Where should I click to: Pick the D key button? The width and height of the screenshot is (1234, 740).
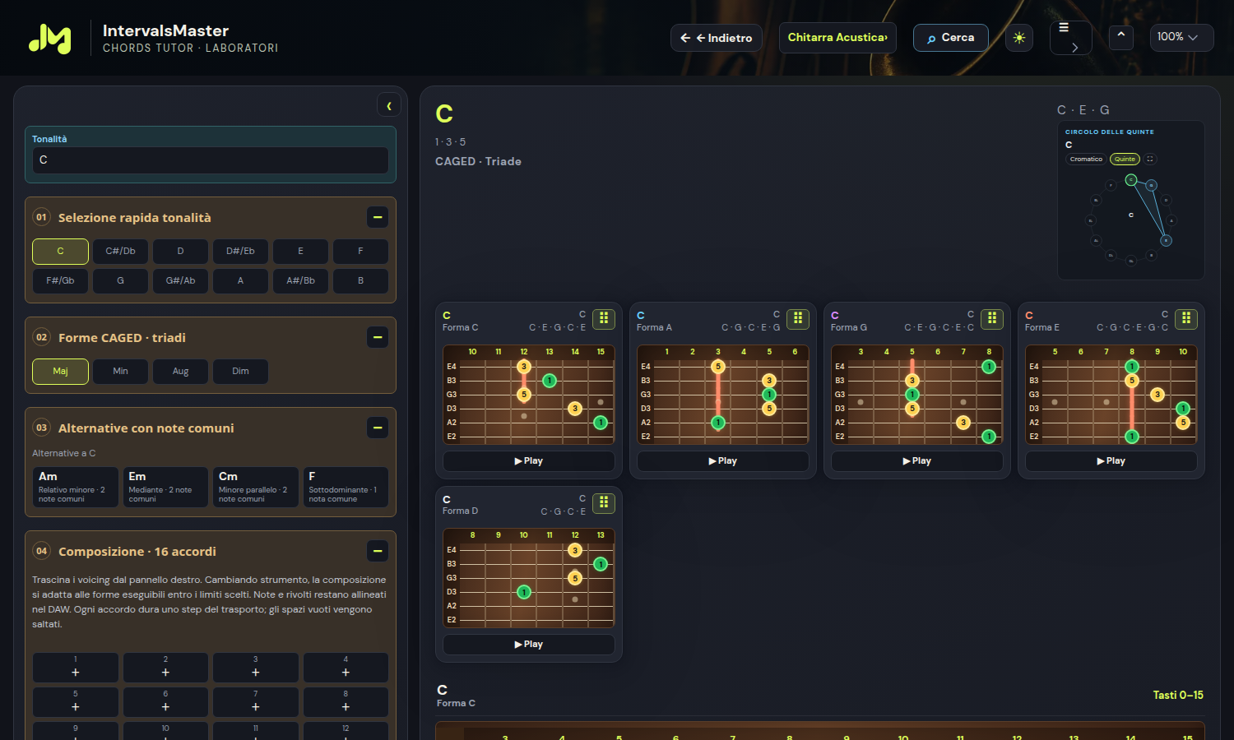pos(180,252)
